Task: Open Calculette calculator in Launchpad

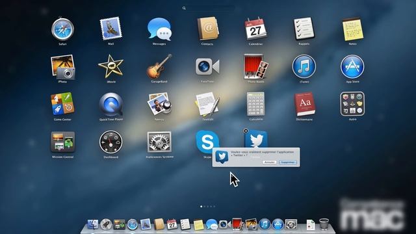Action: pyautogui.click(x=255, y=104)
